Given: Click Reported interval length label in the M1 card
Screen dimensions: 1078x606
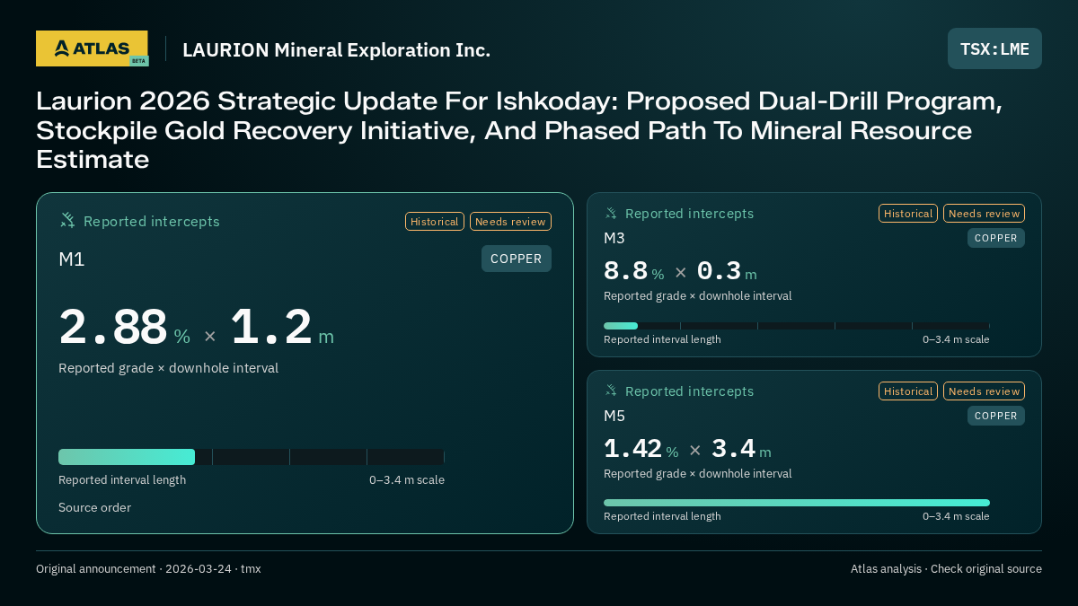Looking at the screenshot, I should coord(122,479).
